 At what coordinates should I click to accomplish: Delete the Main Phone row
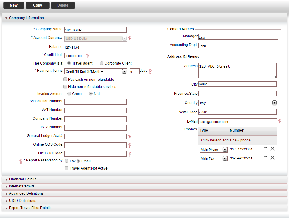[273, 149]
